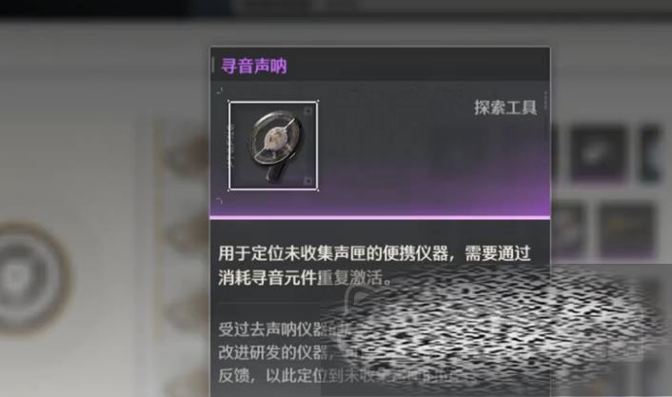Screen dimensions: 672x397
Task: Click the small square marker at icon's bottom-right corner
Action: pyautogui.click(x=307, y=181)
